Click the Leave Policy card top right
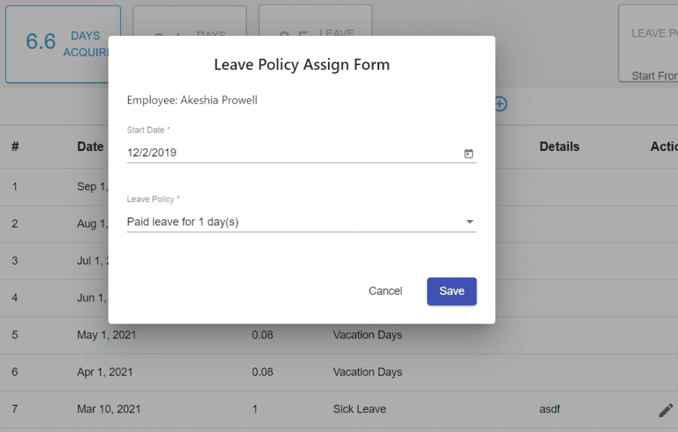 (x=653, y=33)
